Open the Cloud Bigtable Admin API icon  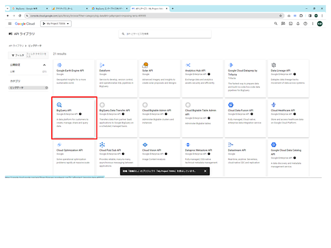pyautogui.click(x=145, y=105)
